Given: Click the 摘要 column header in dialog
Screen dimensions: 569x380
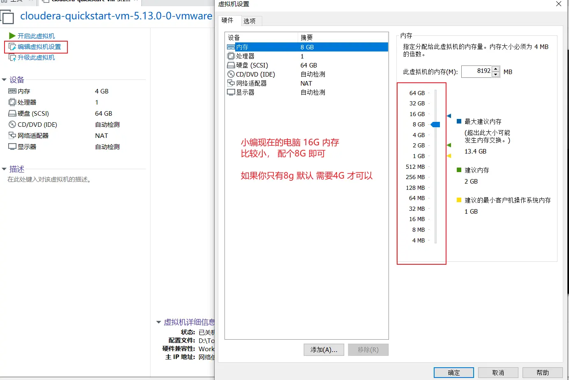Looking at the screenshot, I should 343,37.
